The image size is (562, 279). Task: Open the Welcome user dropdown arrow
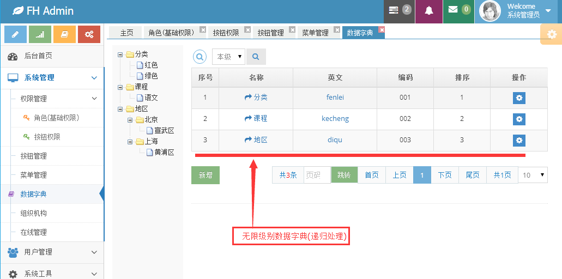click(x=548, y=10)
